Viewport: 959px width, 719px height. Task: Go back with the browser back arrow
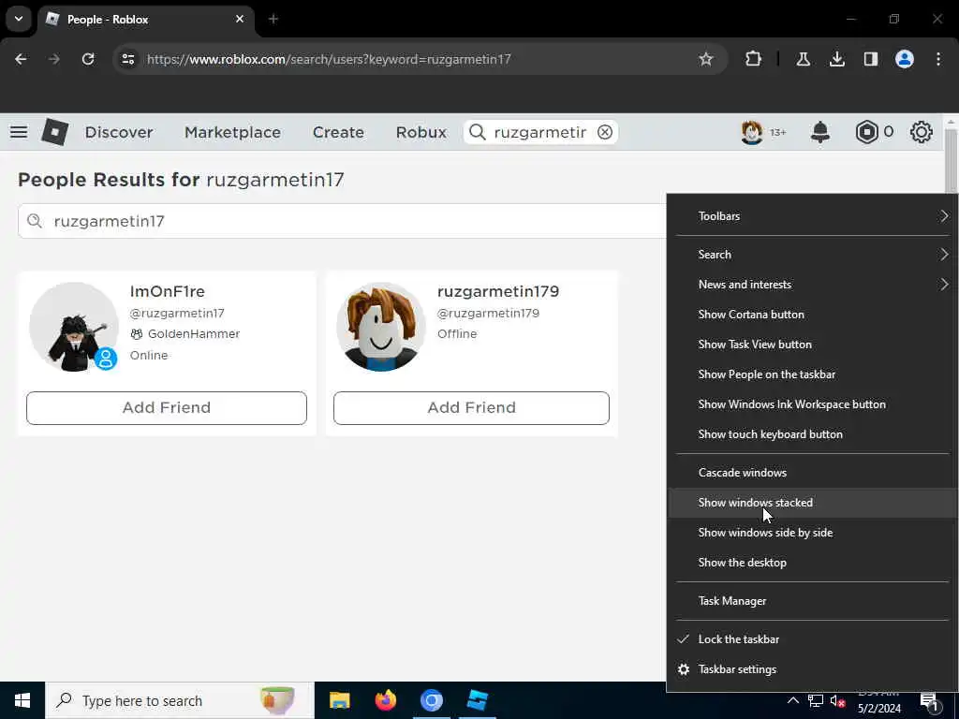click(21, 59)
